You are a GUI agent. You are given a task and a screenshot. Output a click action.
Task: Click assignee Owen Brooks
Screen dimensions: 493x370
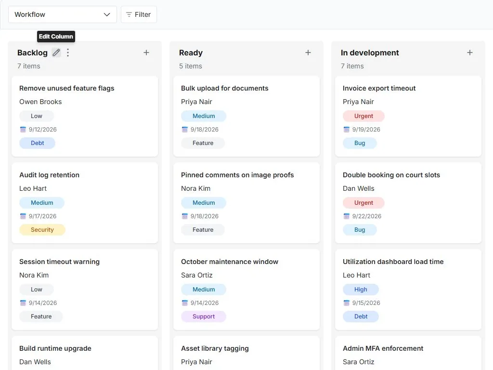coord(40,102)
